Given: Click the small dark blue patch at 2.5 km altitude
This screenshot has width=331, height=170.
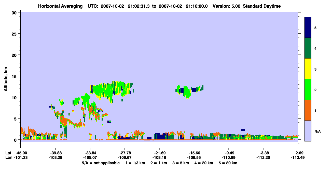Looking at the screenshot, I should [243, 130].
